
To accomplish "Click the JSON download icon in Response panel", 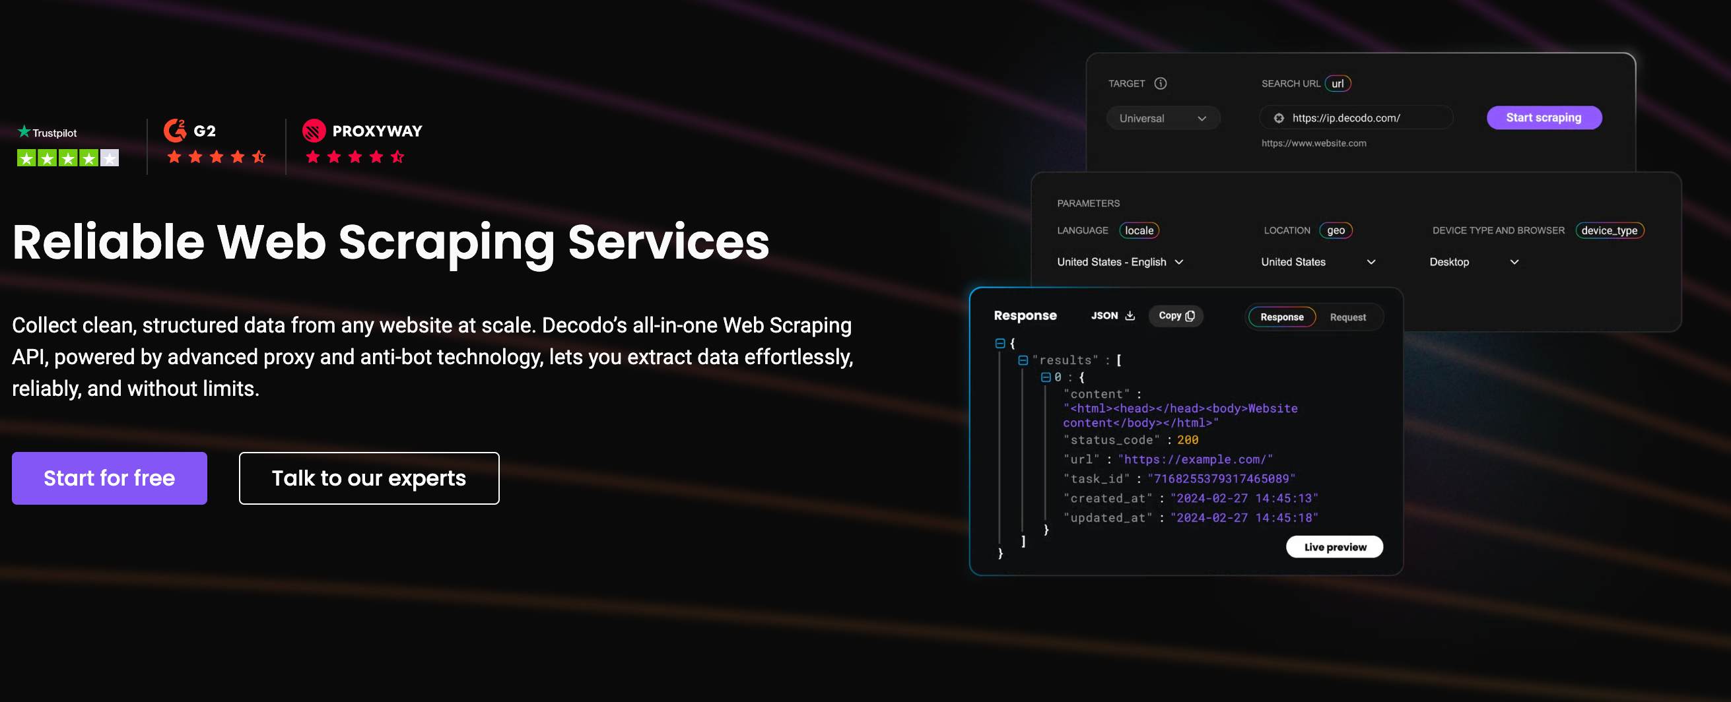I will [x=1130, y=316].
